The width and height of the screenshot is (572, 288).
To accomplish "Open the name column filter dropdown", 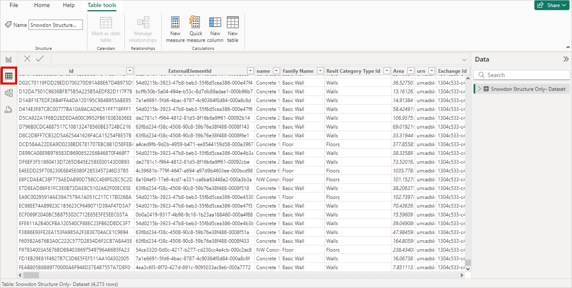I will pyautogui.click(x=276, y=71).
